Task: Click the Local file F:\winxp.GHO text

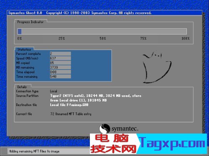Action: point(69,105)
